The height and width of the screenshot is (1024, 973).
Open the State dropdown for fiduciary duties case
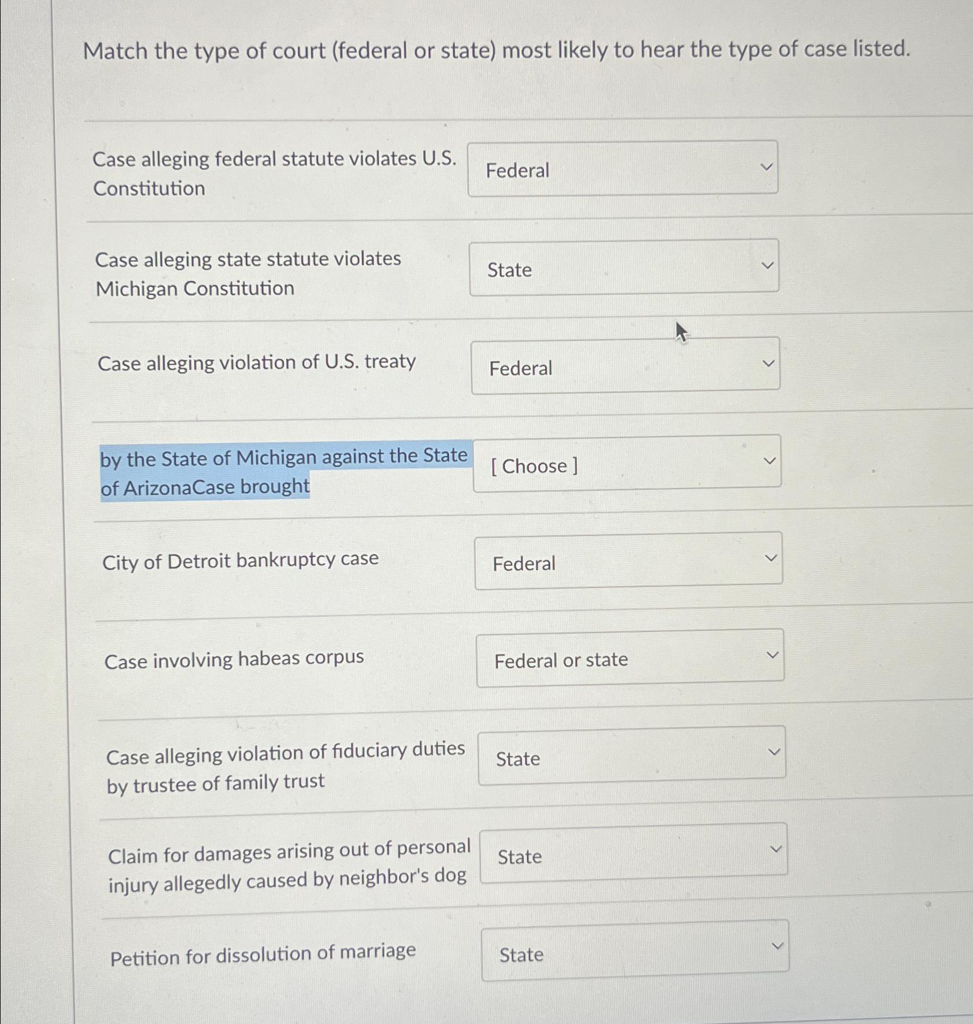(631, 757)
